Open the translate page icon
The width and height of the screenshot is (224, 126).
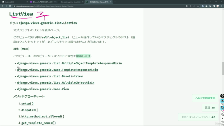(x=187, y=6)
